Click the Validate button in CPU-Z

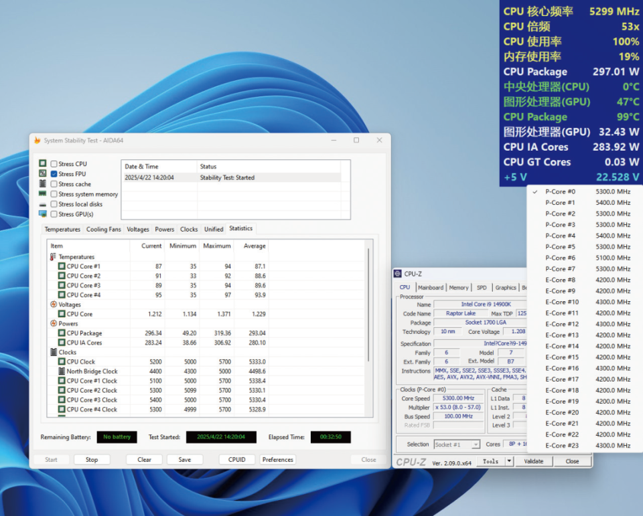pos(534,462)
